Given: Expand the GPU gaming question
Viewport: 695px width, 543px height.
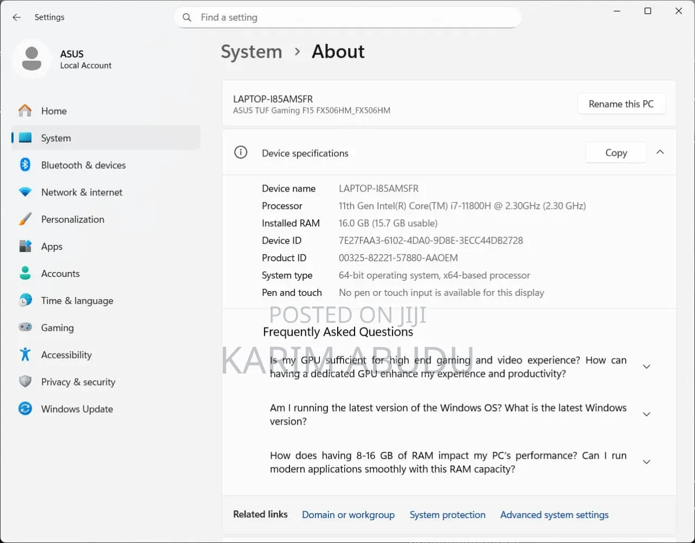Looking at the screenshot, I should click(x=647, y=367).
